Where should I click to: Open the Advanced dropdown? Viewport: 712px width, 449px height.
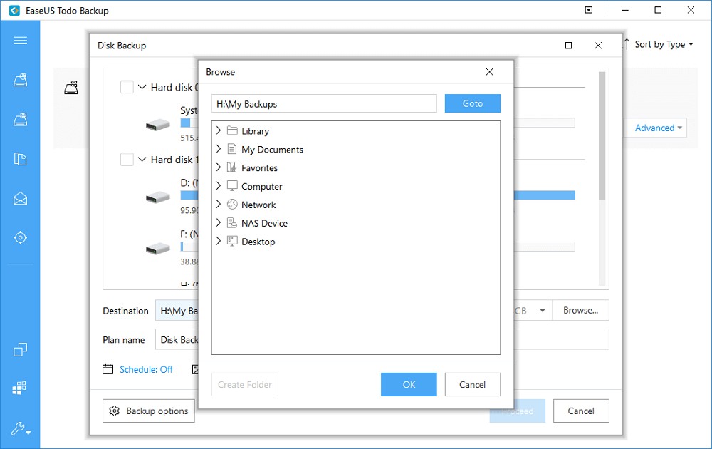click(x=658, y=128)
